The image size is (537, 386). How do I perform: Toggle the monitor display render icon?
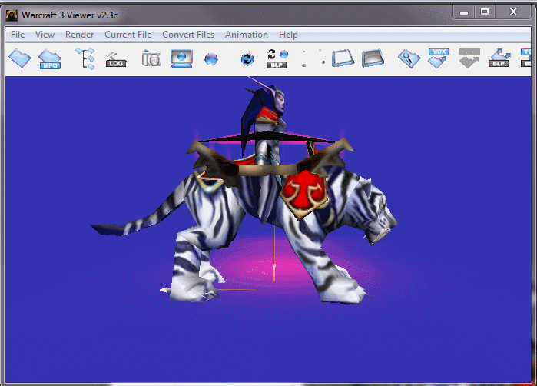[181, 58]
